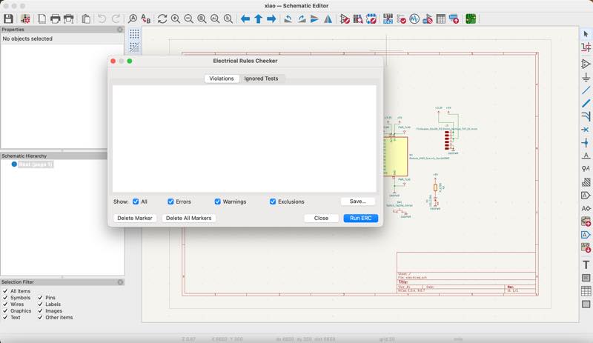Click the Delete Marker button
Screen dimensions: 593x343
(x=135, y=218)
